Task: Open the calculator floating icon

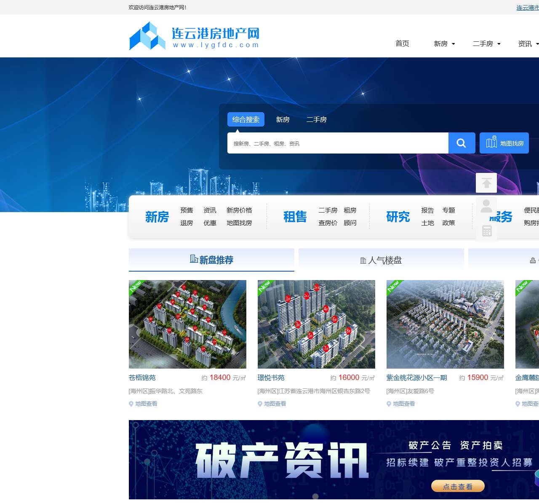Action: pyautogui.click(x=486, y=230)
